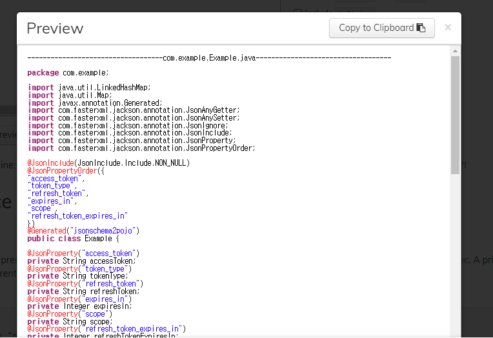Screen dimensions: 493x338
Task: Click the JsonPropertyOrder import line
Action: 141,148
